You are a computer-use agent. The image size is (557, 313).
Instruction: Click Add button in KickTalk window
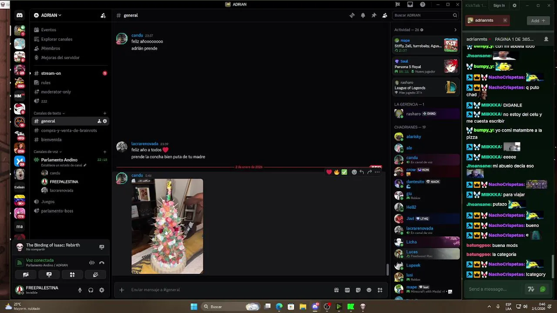tap(538, 20)
